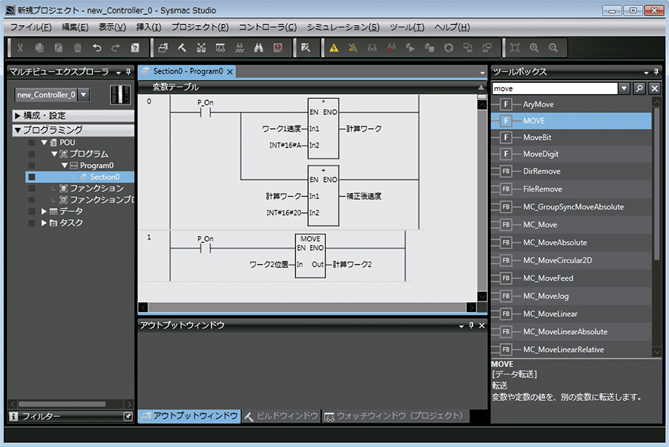This screenshot has height=447, width=669.
Task: Toggle the square box beside Program0
Action: coord(32,165)
